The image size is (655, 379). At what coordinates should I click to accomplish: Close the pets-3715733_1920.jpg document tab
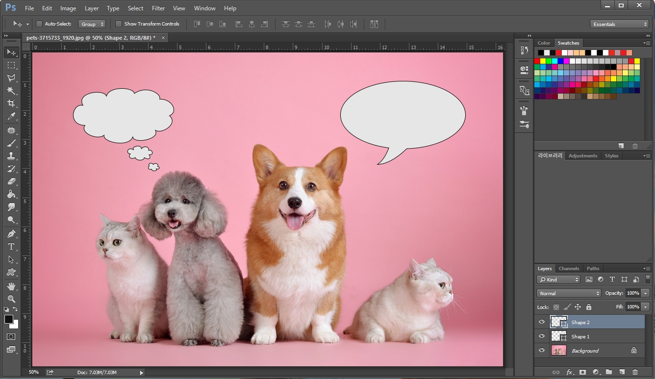(163, 38)
